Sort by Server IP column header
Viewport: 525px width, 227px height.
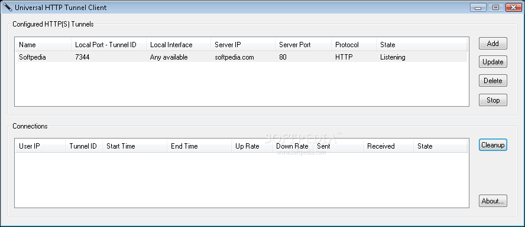point(243,45)
